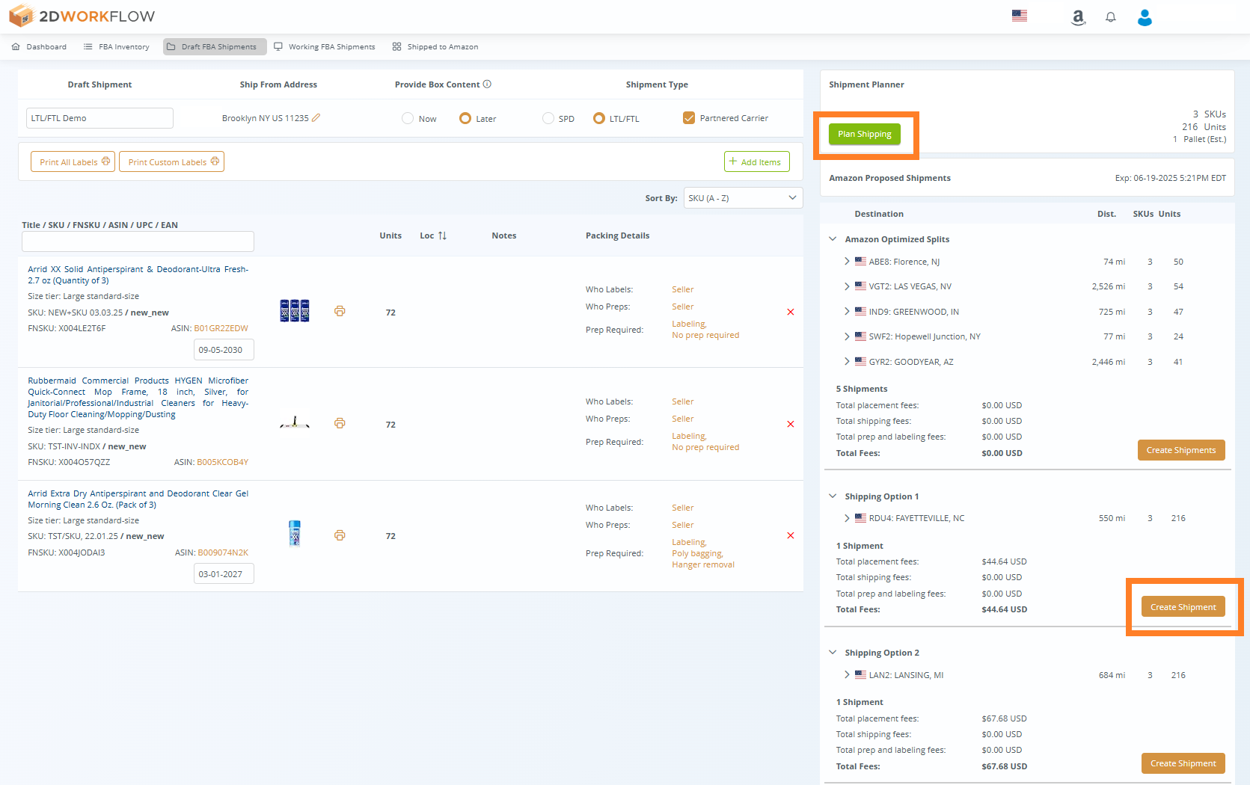Remove the Arrid Extra Dry item with the red X
The height and width of the screenshot is (785, 1250).
click(790, 535)
